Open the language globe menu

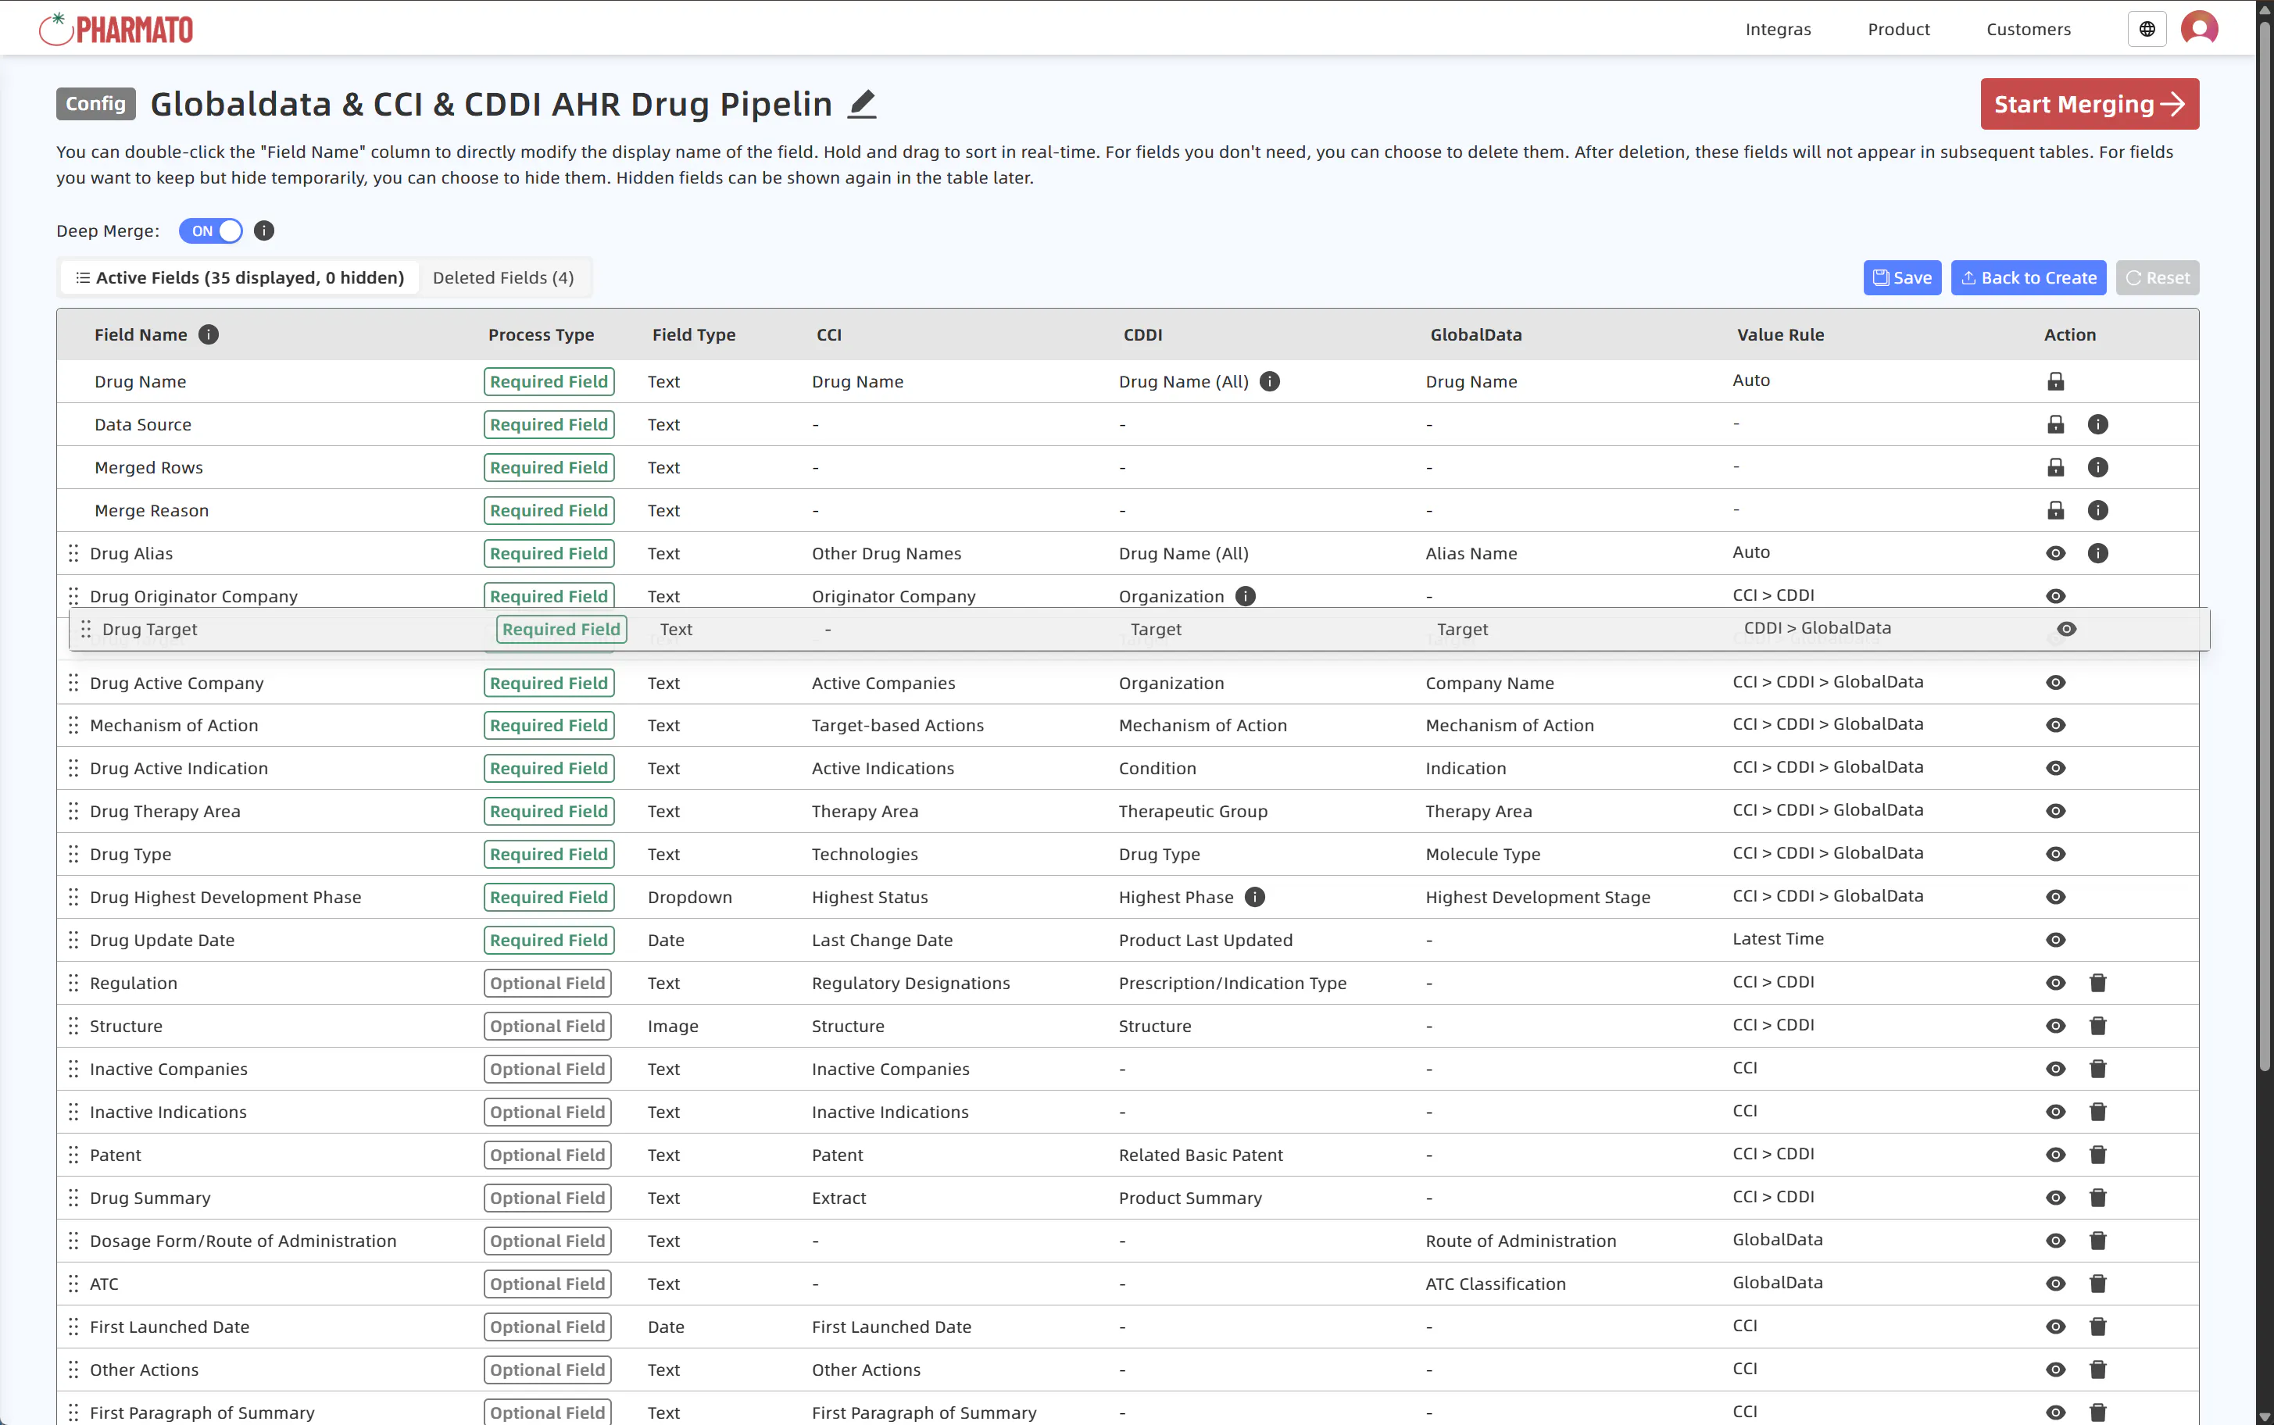(2147, 29)
